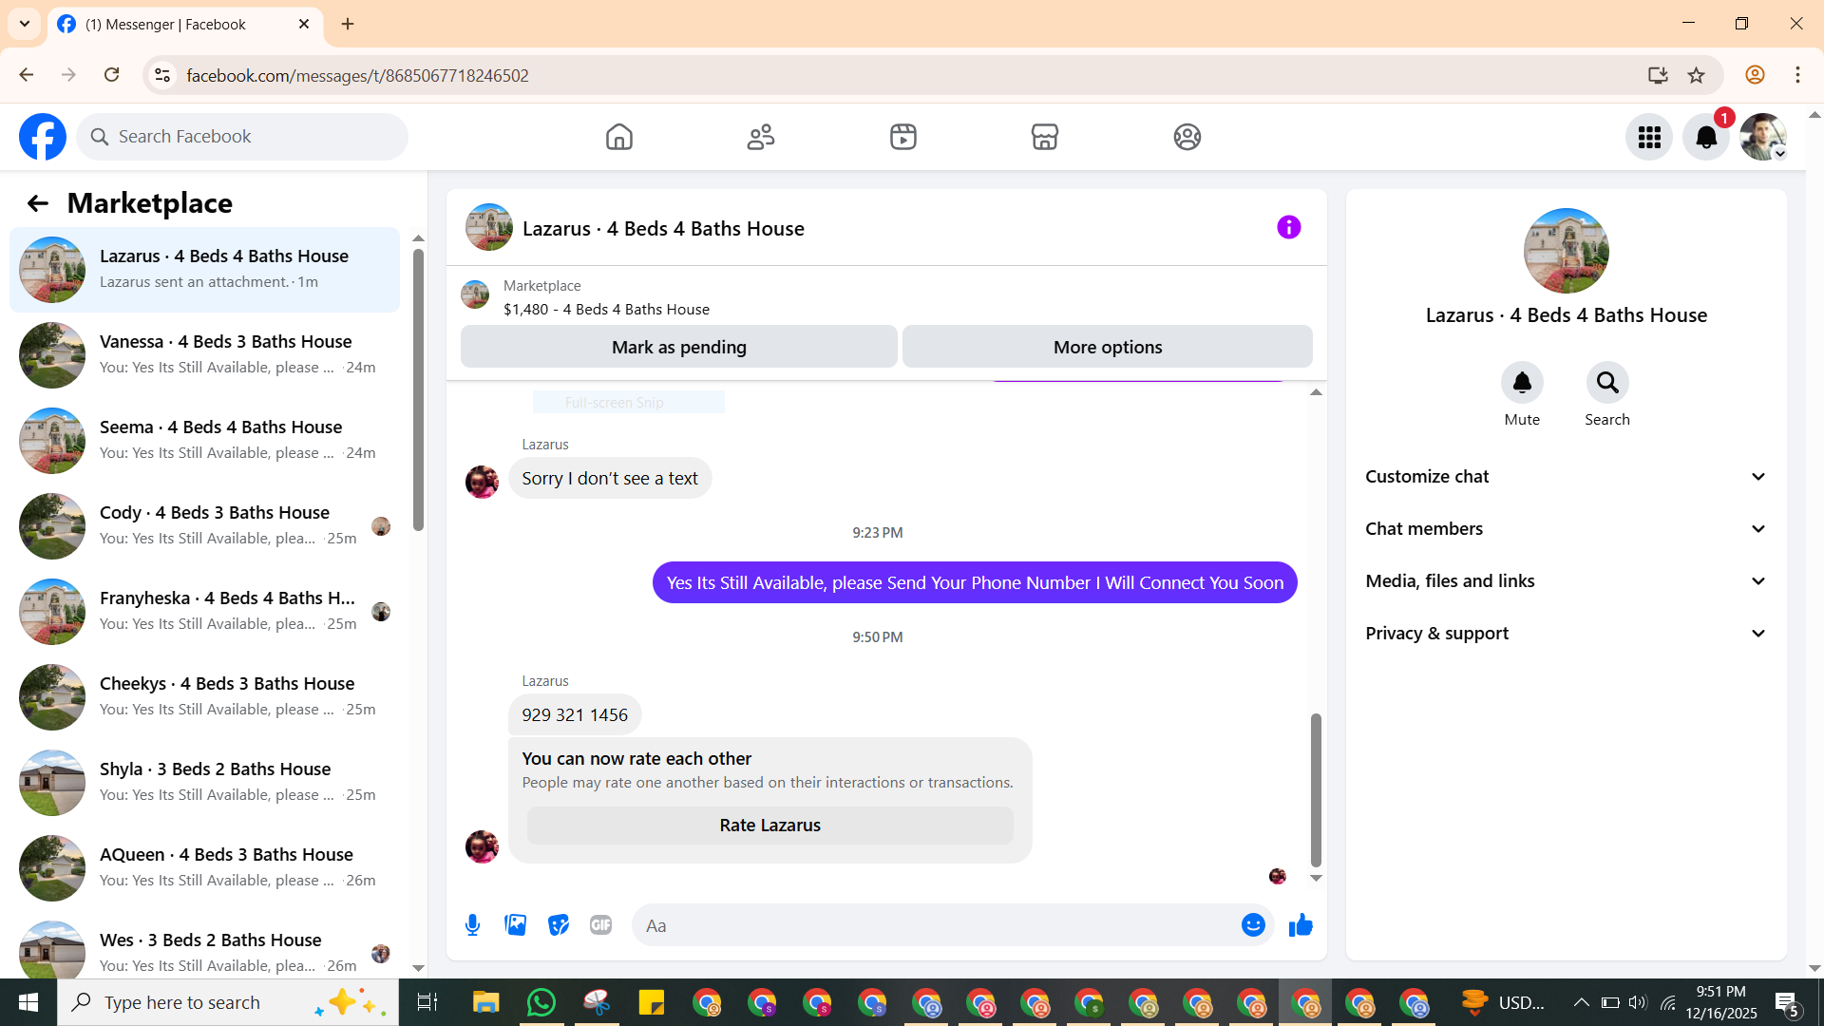This screenshot has width=1824, height=1026.
Task: Choose a sticker from the sticker icon
Action: tap(559, 925)
